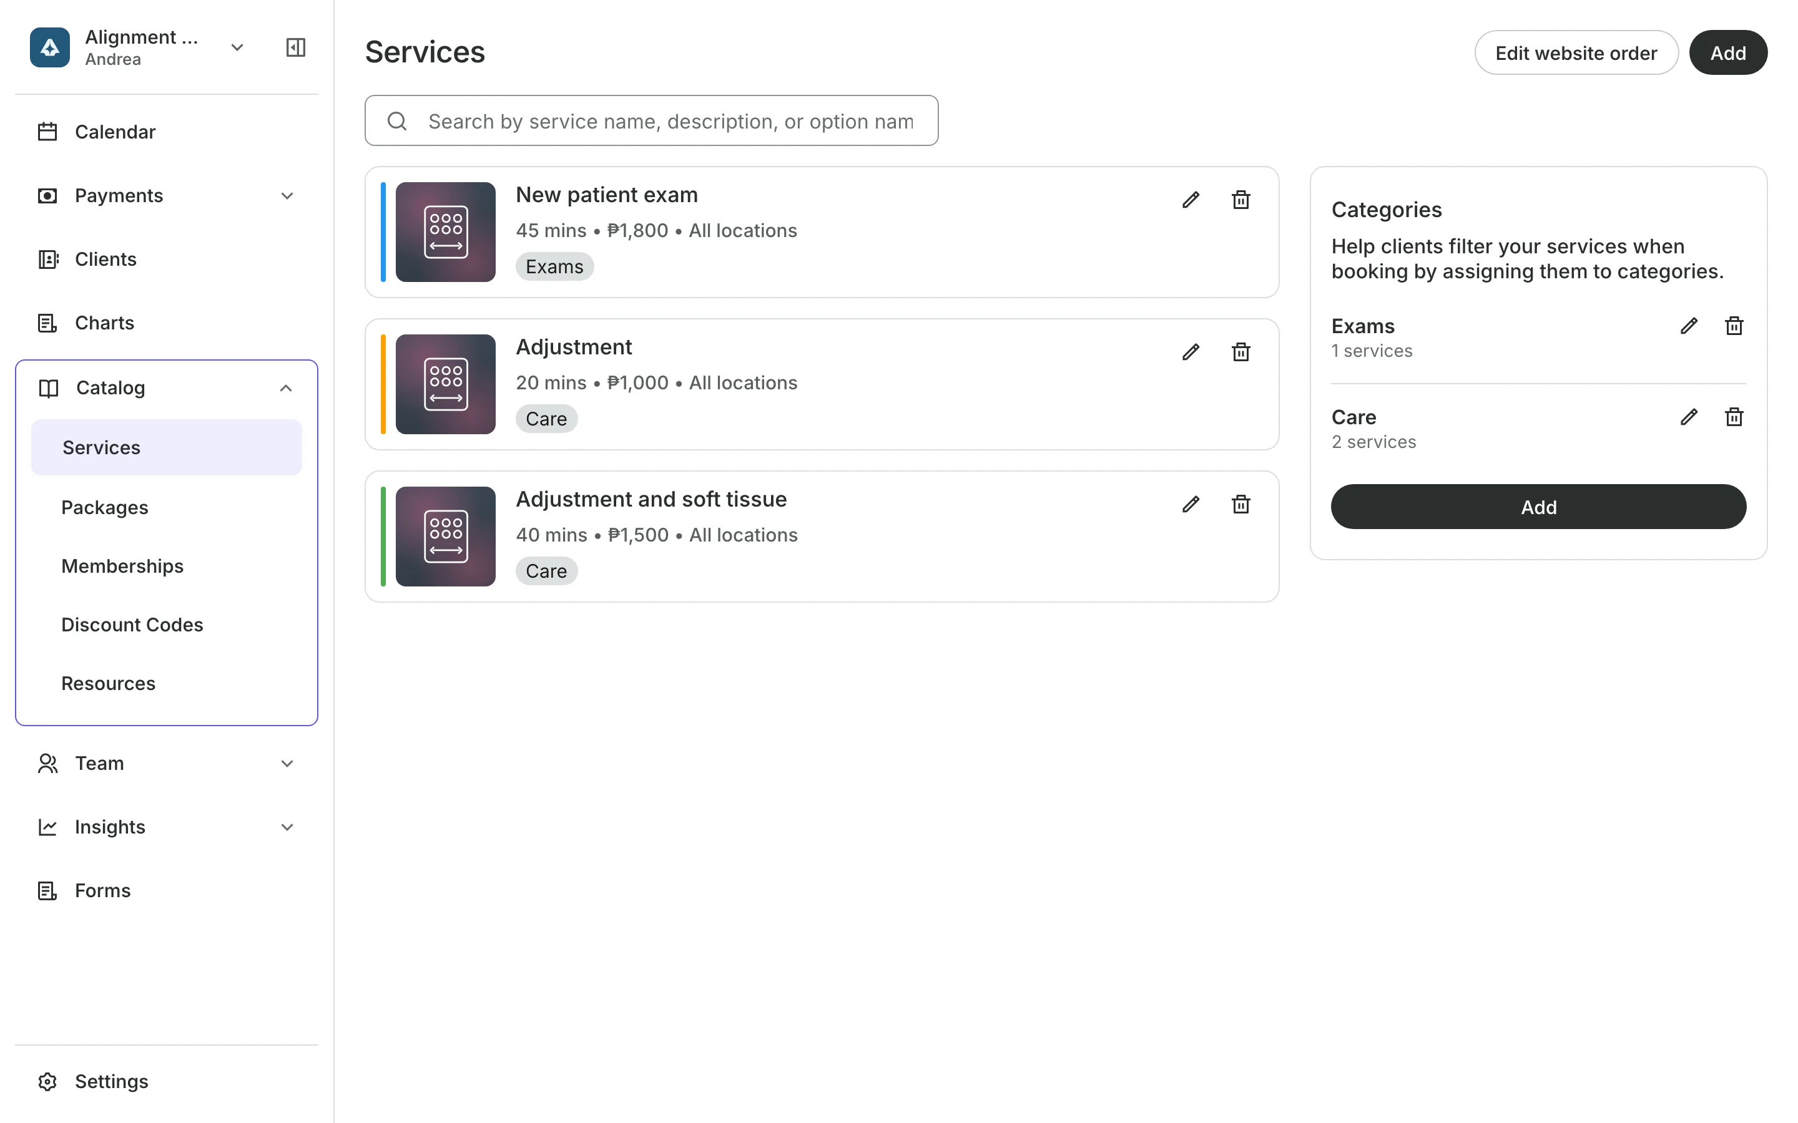
Task: Edit Adjustment and soft tissue service
Action: (1191, 504)
